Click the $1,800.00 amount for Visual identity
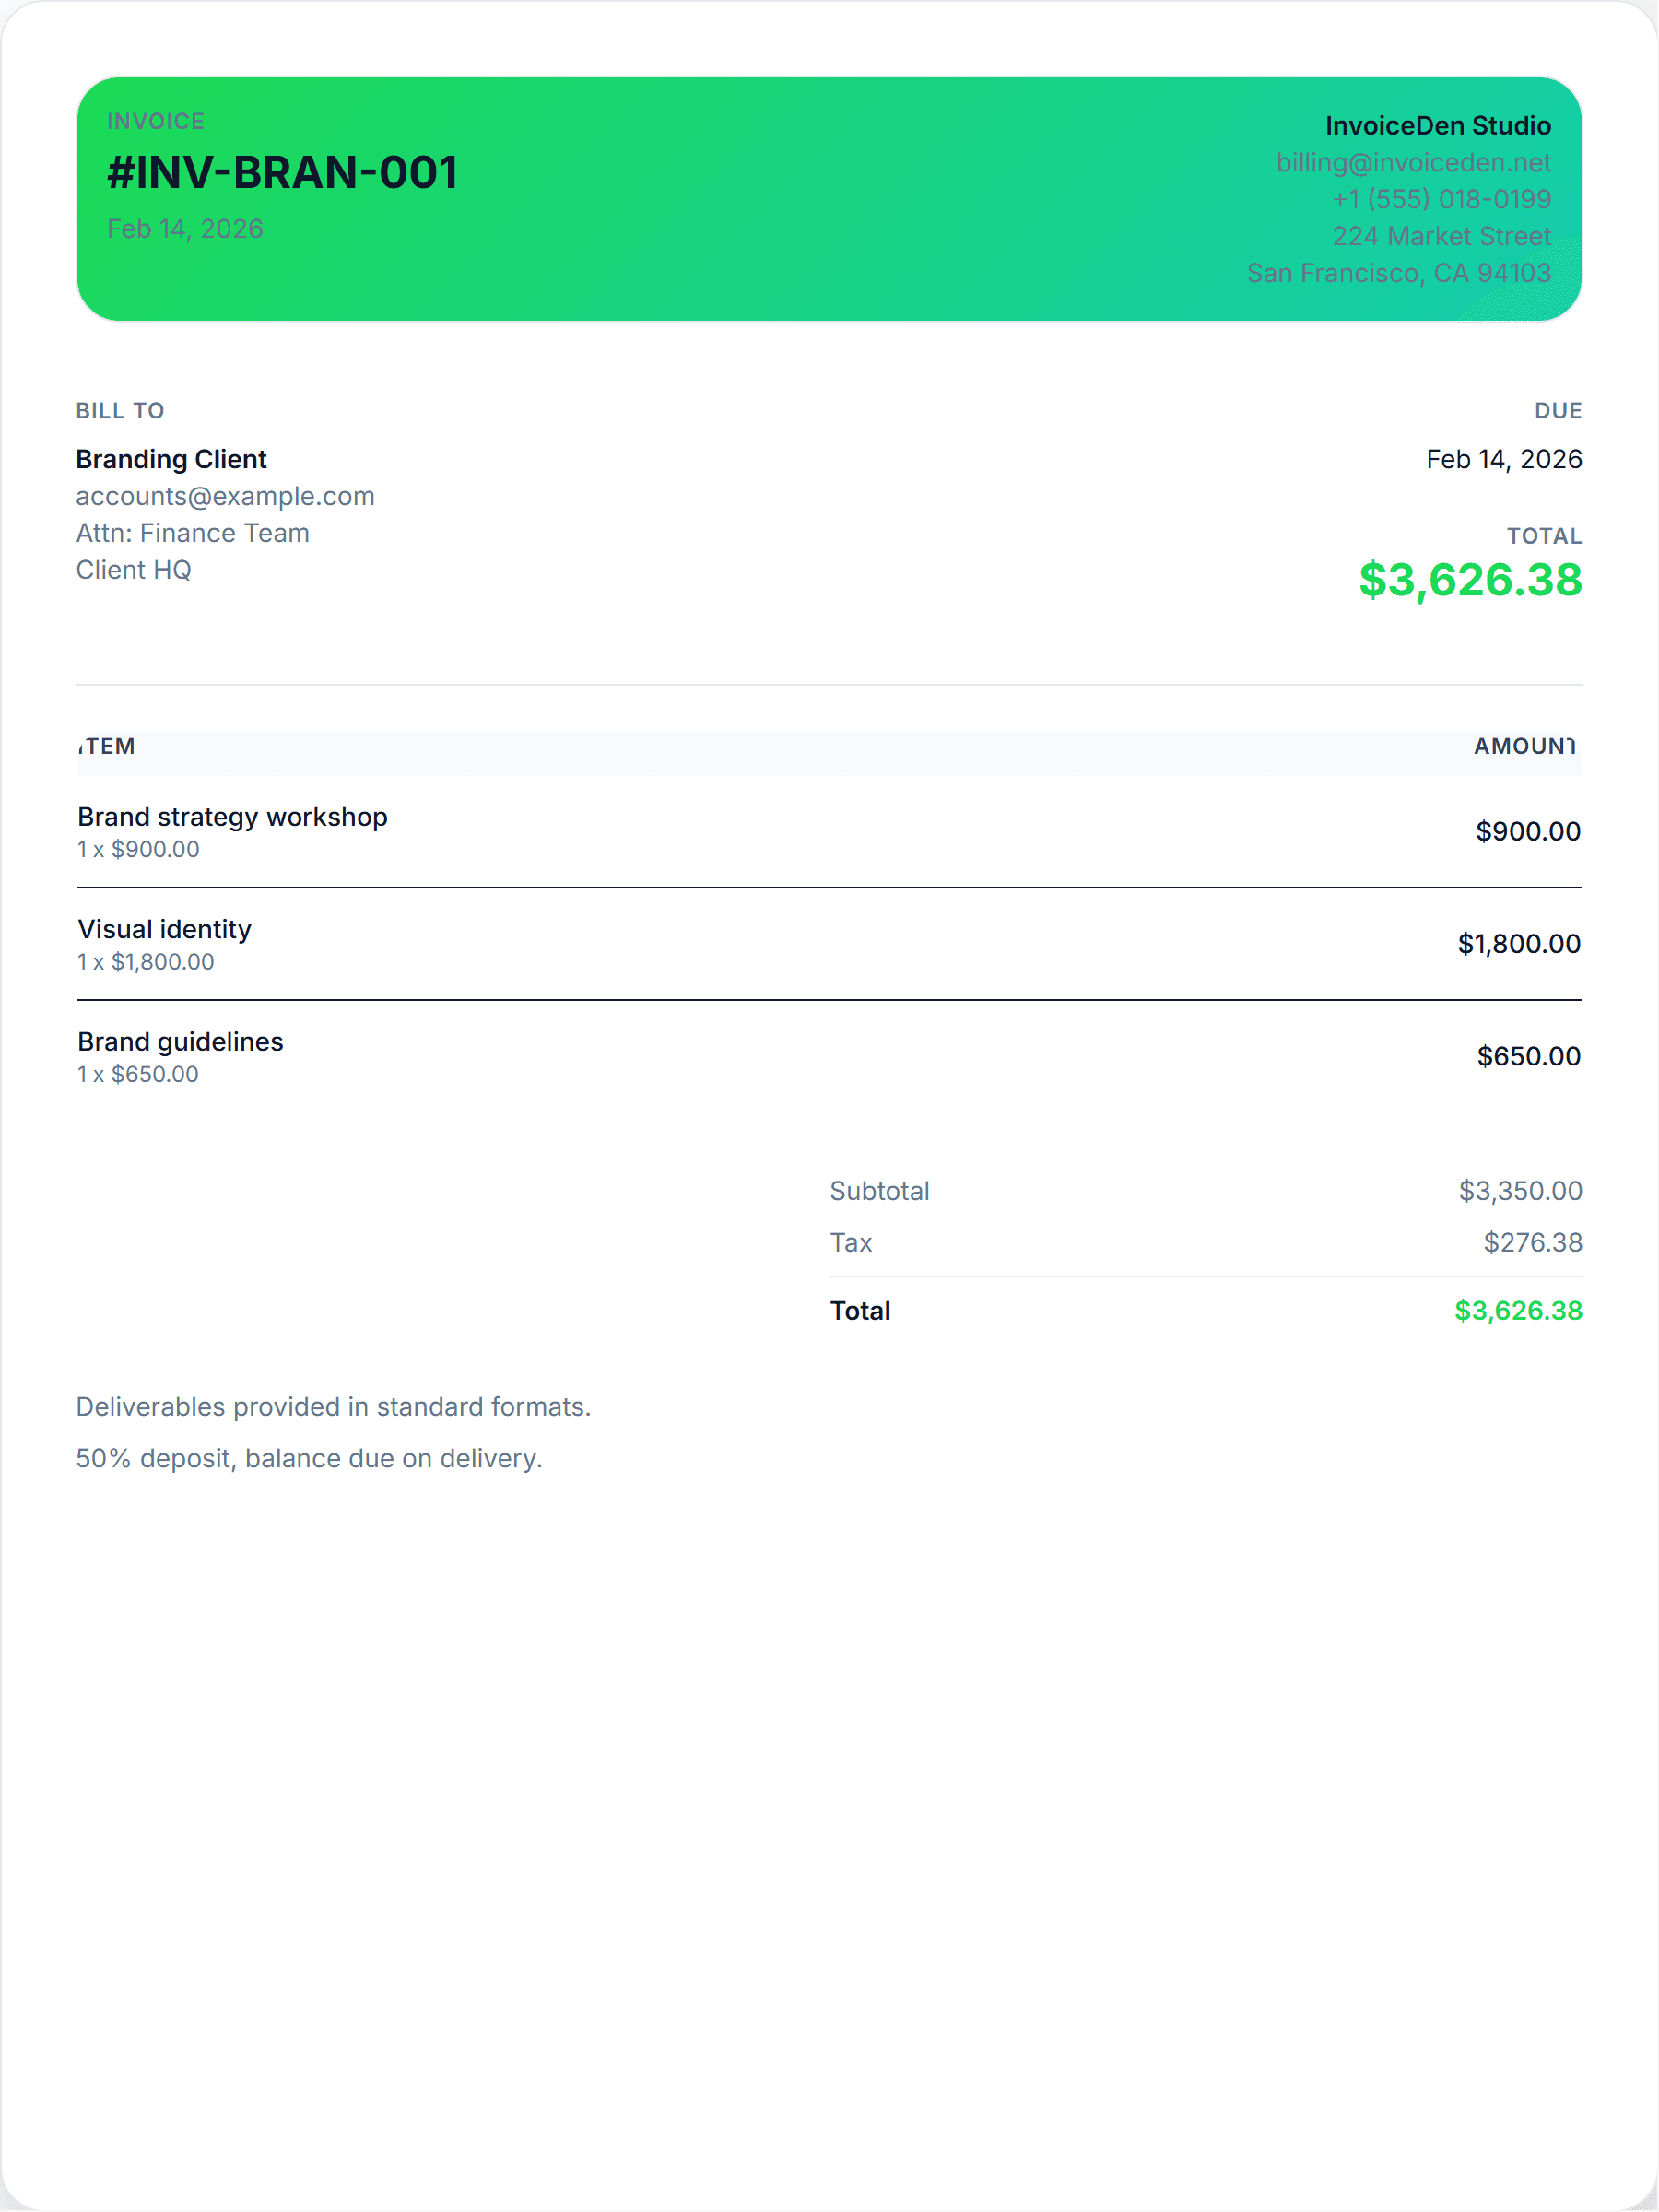Image resolution: width=1659 pixels, height=2212 pixels. pos(1518,944)
